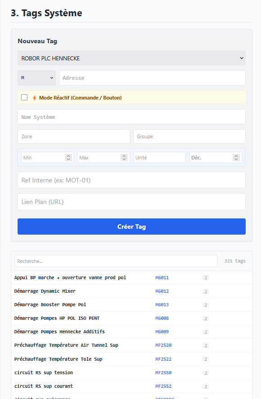
Task: Open address link M6012
Action: click(162, 291)
